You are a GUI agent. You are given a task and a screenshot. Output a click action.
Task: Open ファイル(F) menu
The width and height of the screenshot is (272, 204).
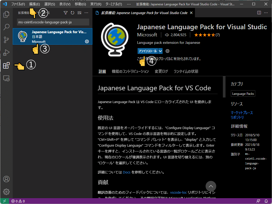pos(18,4)
